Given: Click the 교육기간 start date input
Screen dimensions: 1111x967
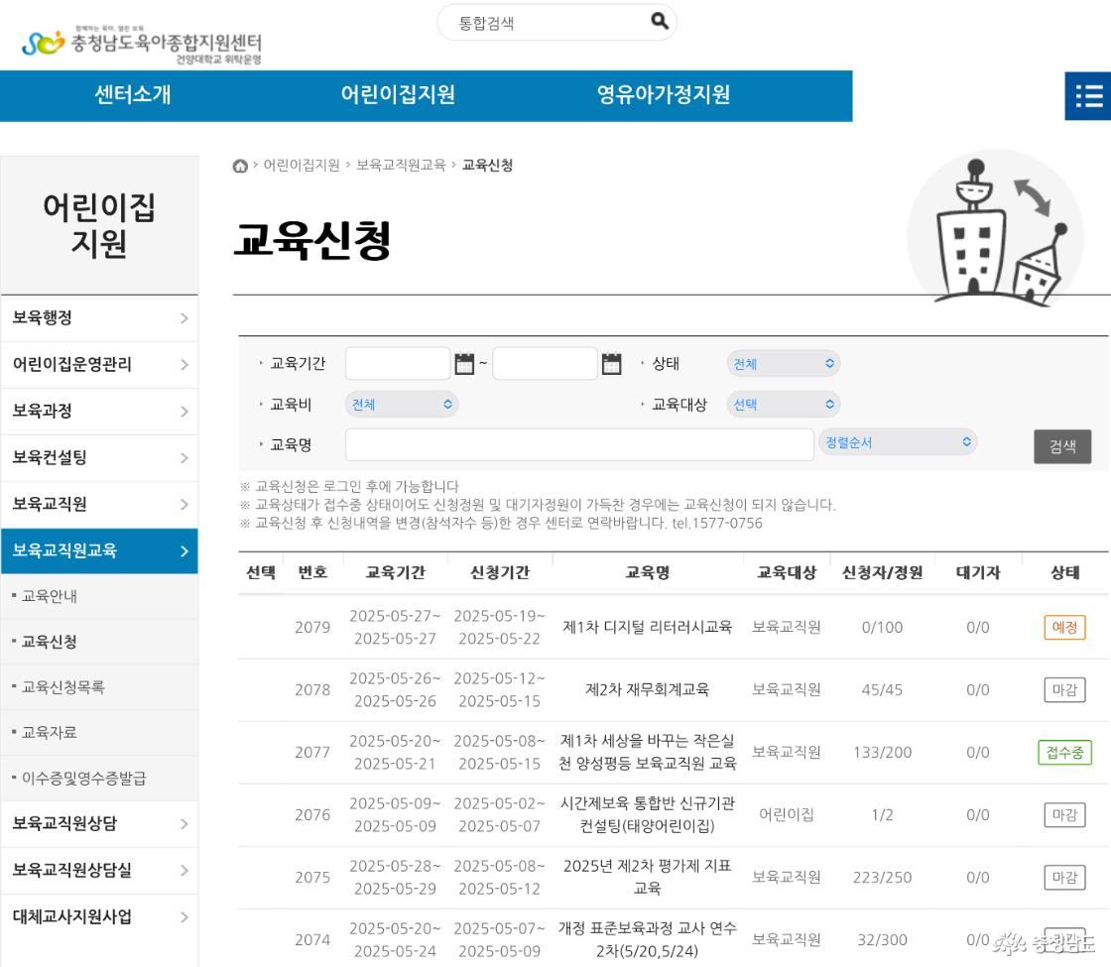Looking at the screenshot, I should coord(398,364).
